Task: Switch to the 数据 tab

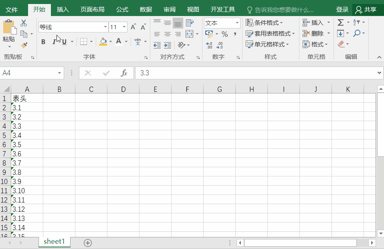Action: [x=146, y=10]
